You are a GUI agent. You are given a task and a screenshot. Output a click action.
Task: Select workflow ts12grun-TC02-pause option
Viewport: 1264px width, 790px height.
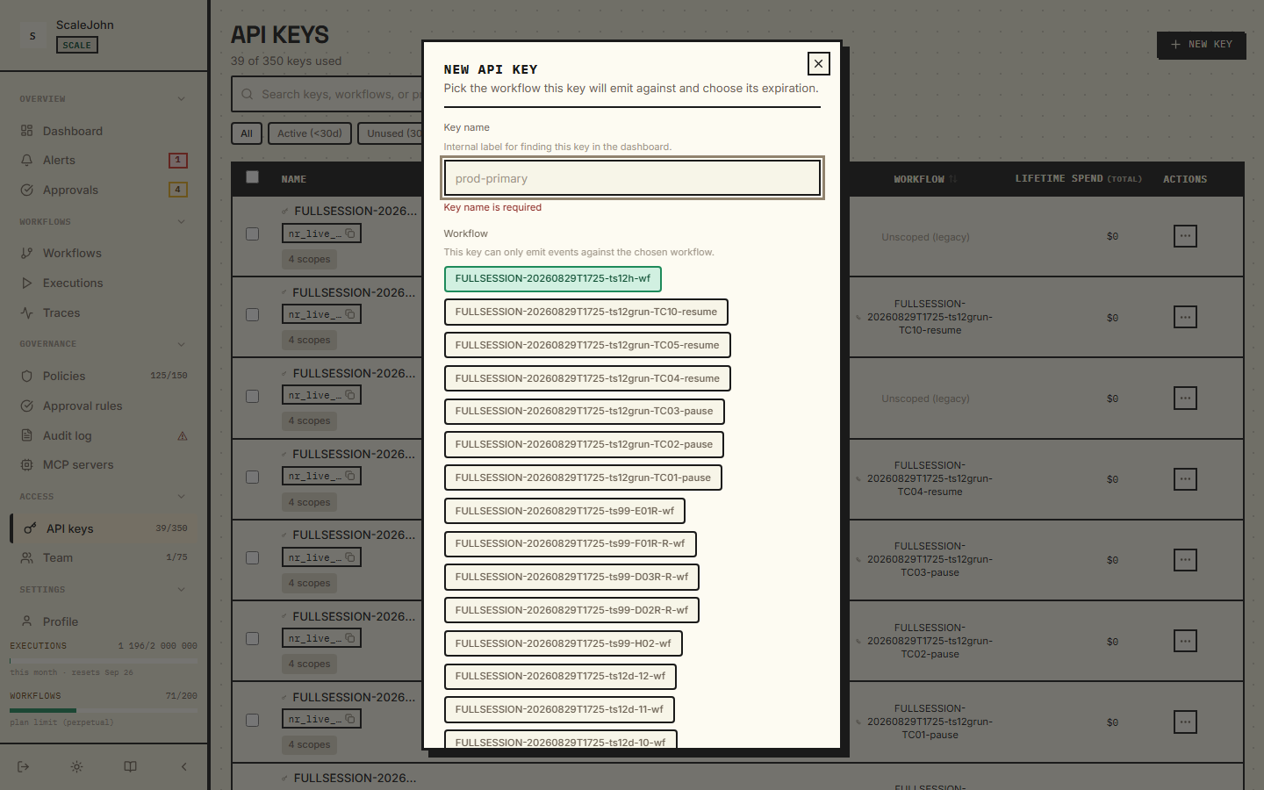tap(584, 444)
